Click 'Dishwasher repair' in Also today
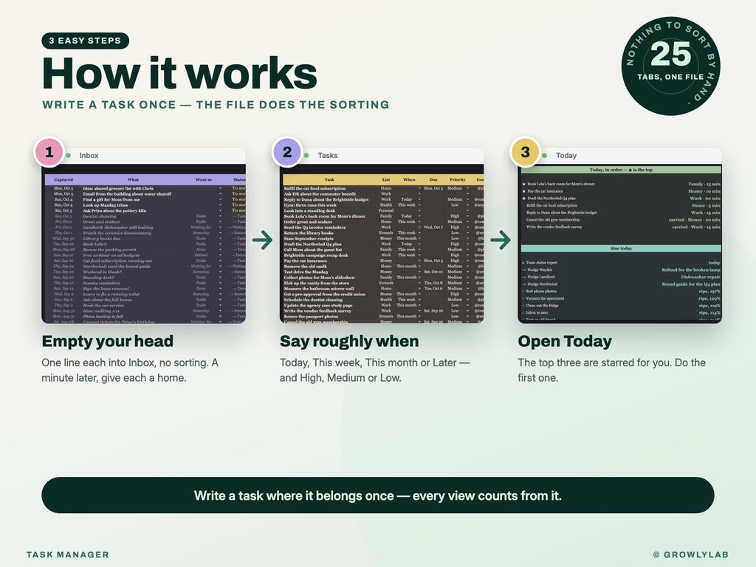Viewport: 756px width, 567px height. coord(701,278)
